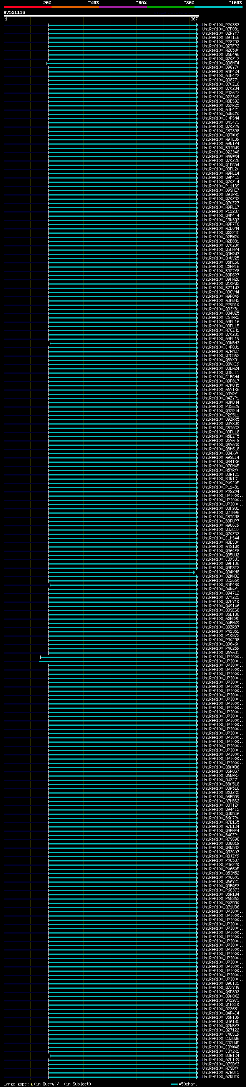Viewport: 246px width, 1087px height.
Task: Select label UniRef100_Q70Z34
Action: click(221, 89)
